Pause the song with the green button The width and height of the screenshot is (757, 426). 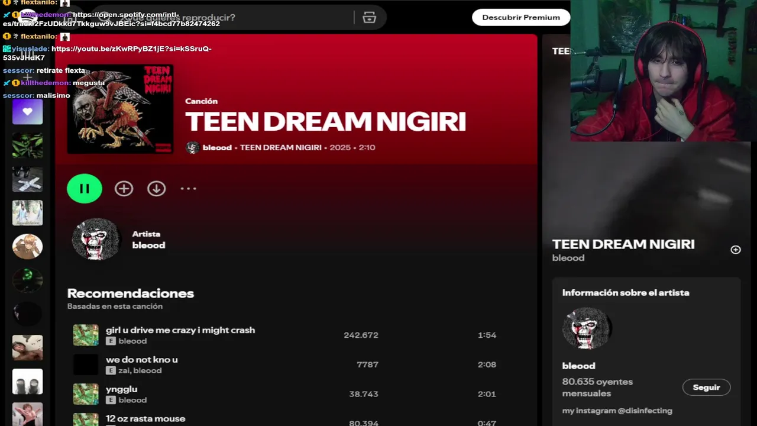click(85, 189)
